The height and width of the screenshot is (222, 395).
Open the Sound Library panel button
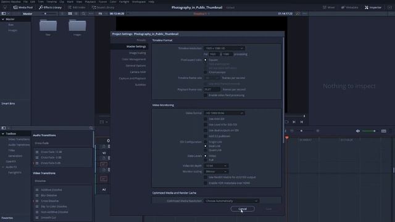(103, 7)
